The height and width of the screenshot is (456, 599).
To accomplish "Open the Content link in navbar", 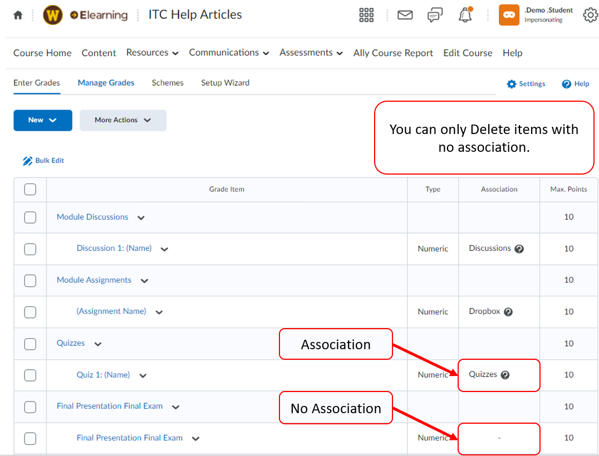I will tap(99, 53).
